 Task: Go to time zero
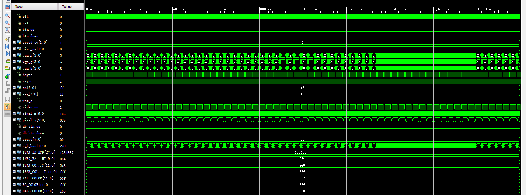(x=7, y=47)
